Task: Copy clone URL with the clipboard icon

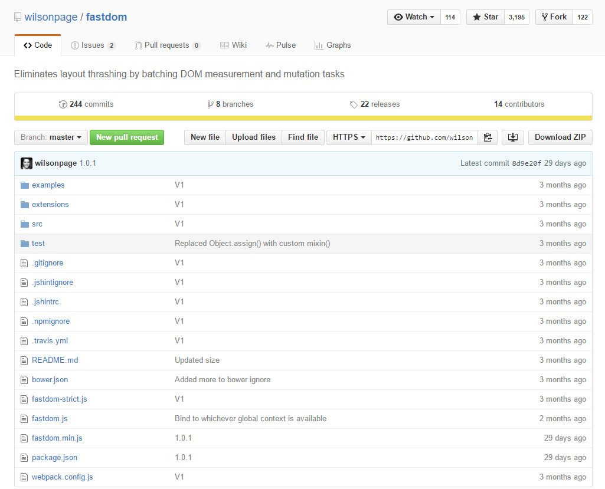Action: (488, 137)
